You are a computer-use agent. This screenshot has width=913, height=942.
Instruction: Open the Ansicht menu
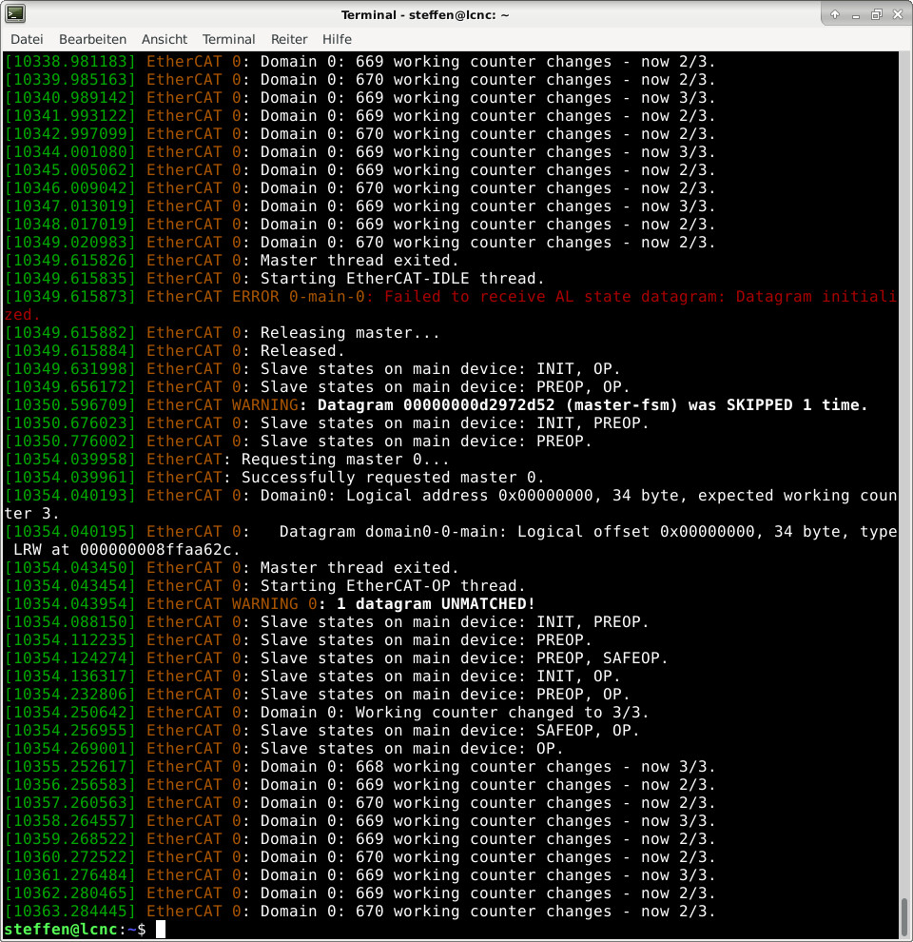164,39
